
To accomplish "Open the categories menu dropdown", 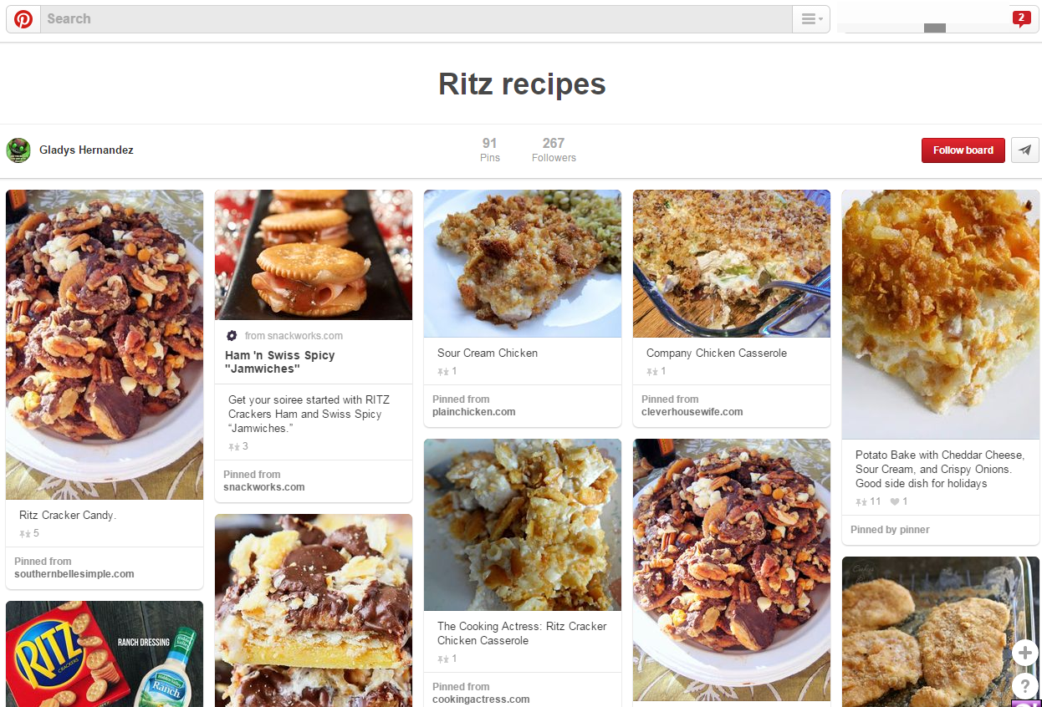I will 811,19.
